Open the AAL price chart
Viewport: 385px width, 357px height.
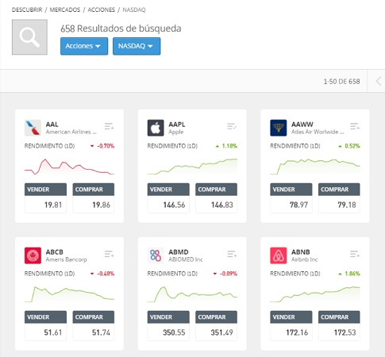(69, 167)
